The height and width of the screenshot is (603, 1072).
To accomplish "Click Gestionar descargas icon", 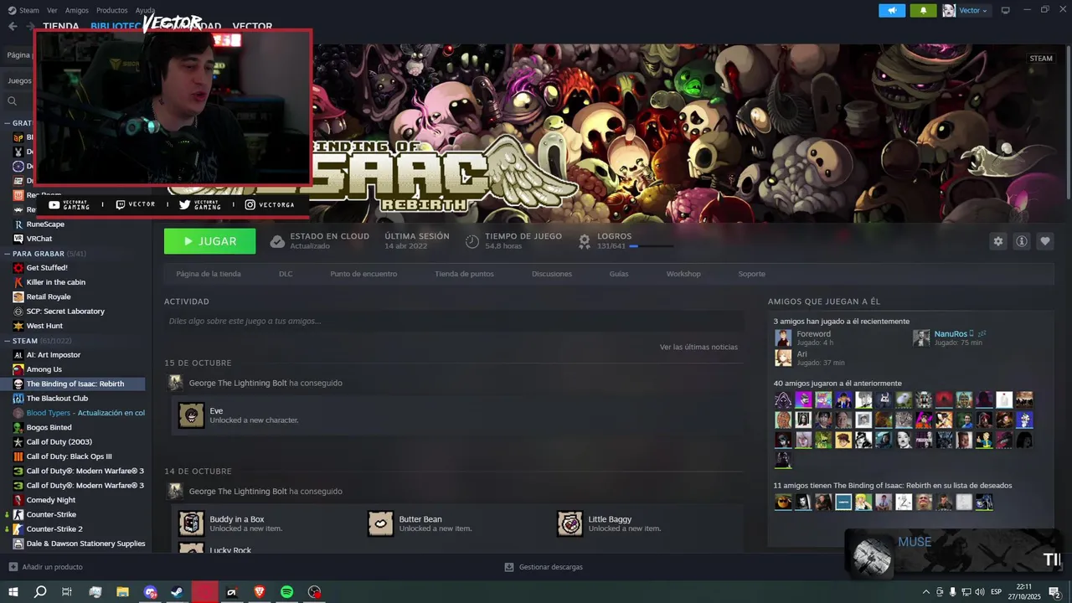I will (x=509, y=567).
